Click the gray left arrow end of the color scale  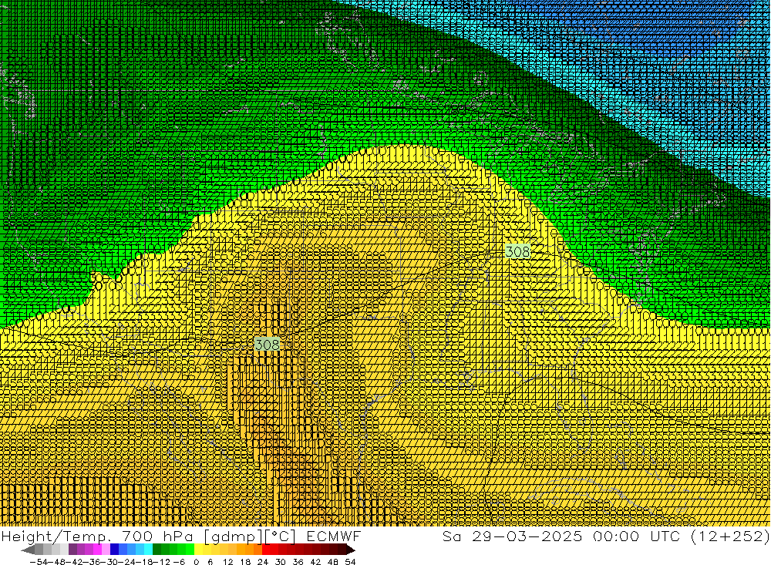29,550
